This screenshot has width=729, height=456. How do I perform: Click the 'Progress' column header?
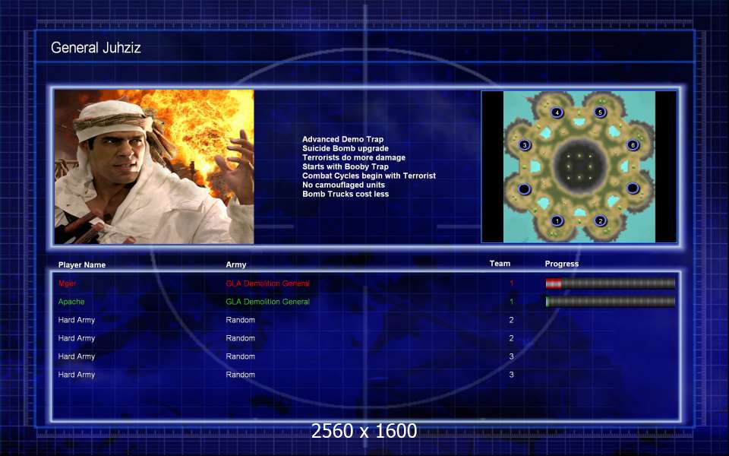click(562, 264)
